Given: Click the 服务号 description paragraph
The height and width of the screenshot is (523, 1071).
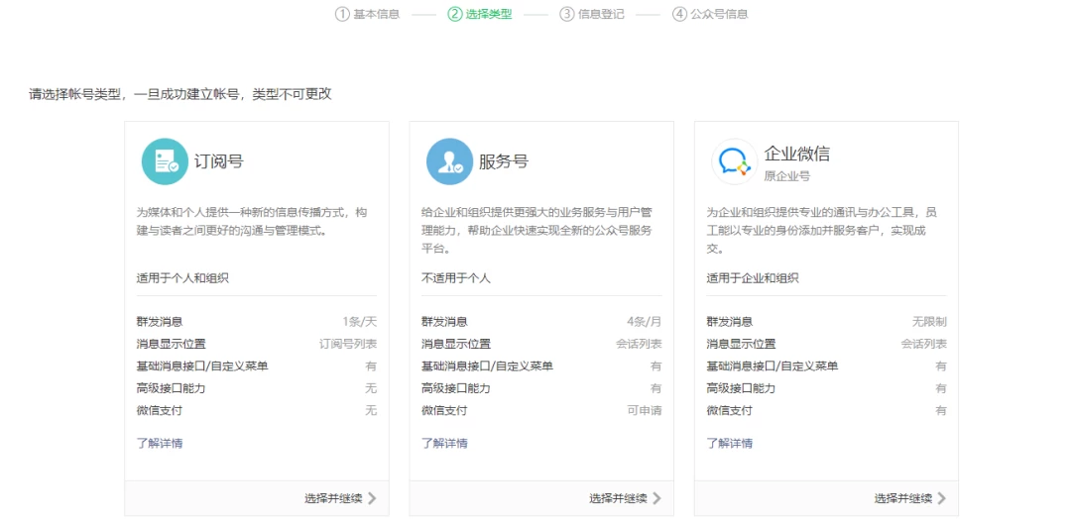Looking at the screenshot, I should coord(536,231).
